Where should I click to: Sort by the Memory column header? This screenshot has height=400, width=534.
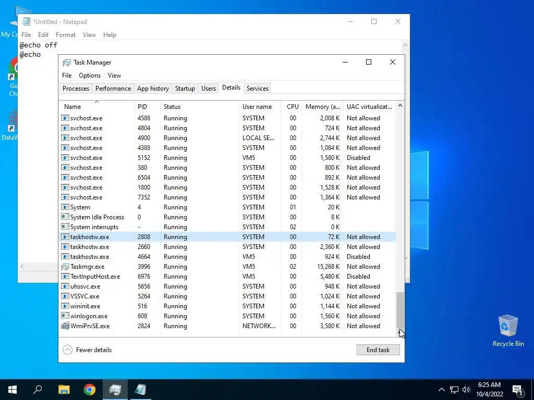[322, 106]
